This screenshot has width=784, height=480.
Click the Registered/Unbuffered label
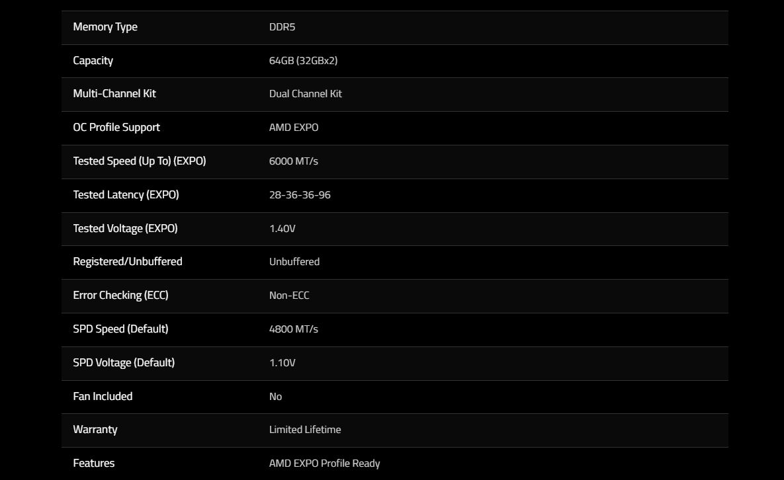pos(128,262)
